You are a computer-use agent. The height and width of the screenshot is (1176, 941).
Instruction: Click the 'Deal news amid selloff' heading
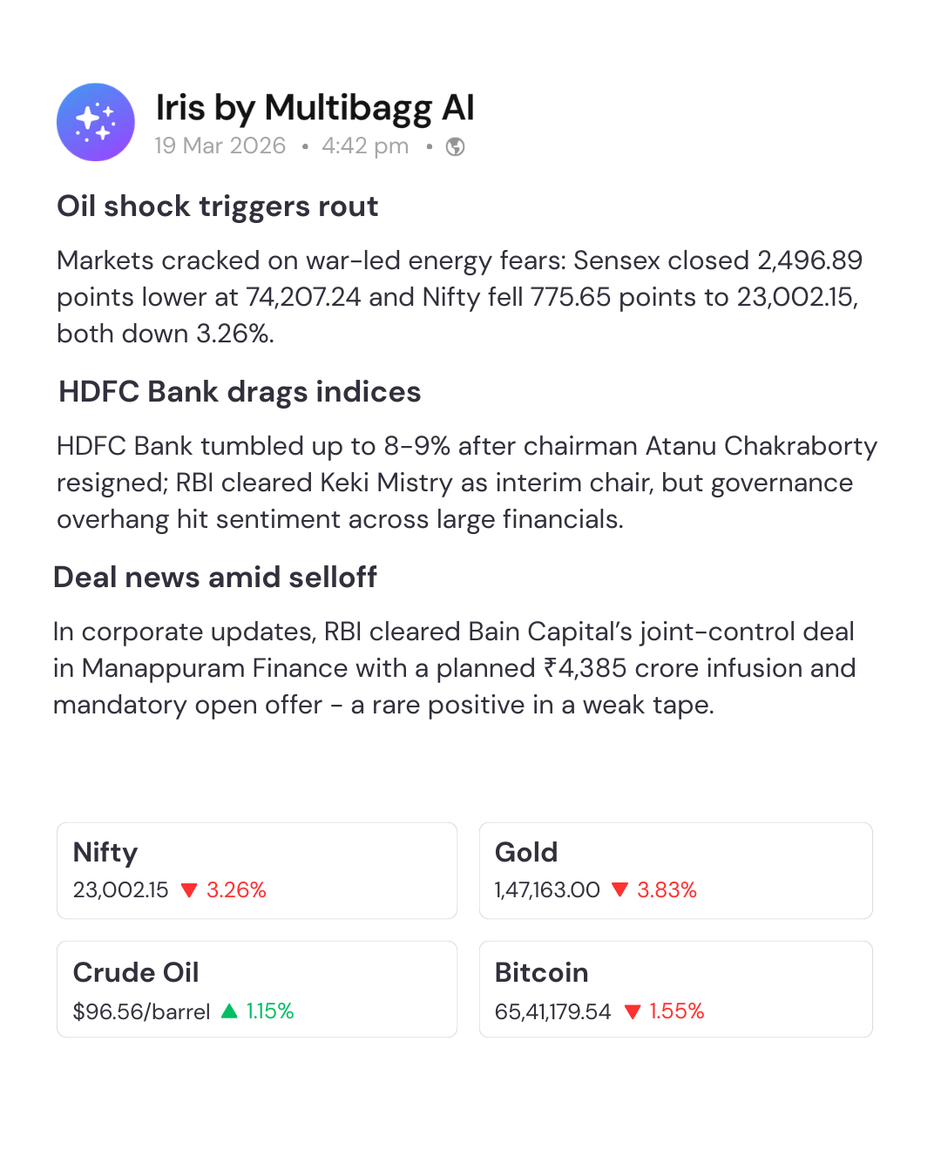coord(215,578)
